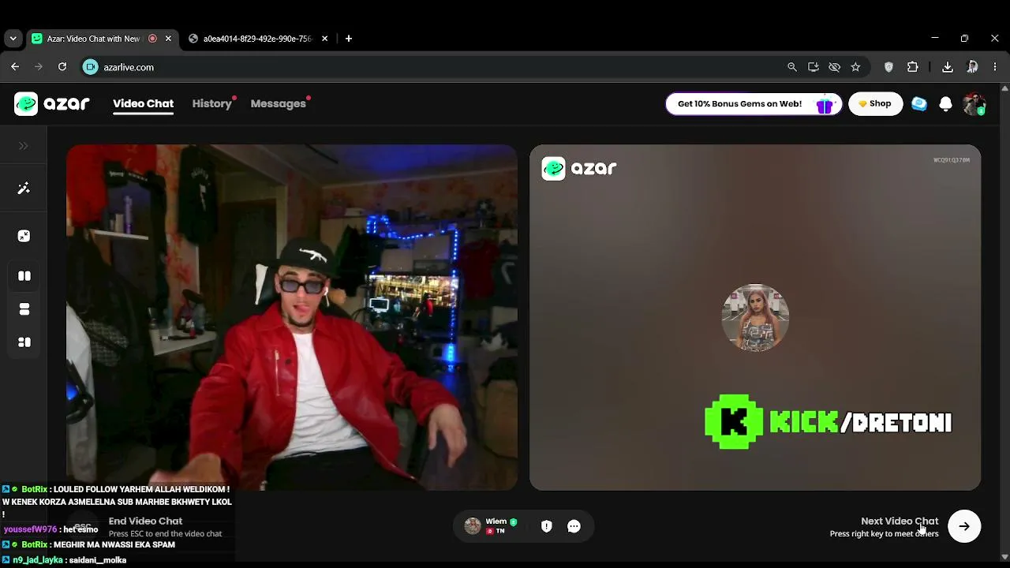Bookmark this page with the star
The image size is (1010, 568).
pos(855,67)
